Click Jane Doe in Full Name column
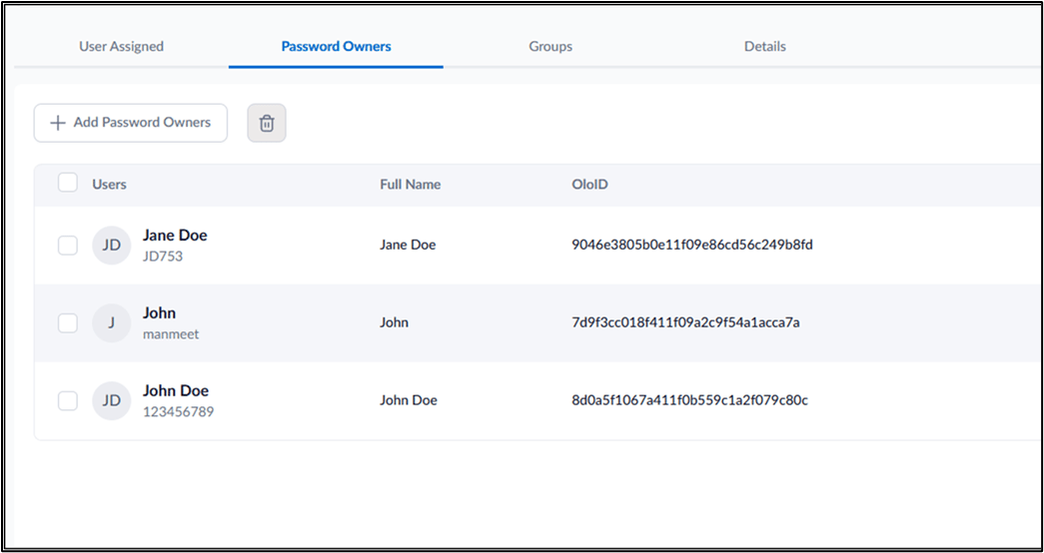The image size is (1044, 553). click(408, 245)
